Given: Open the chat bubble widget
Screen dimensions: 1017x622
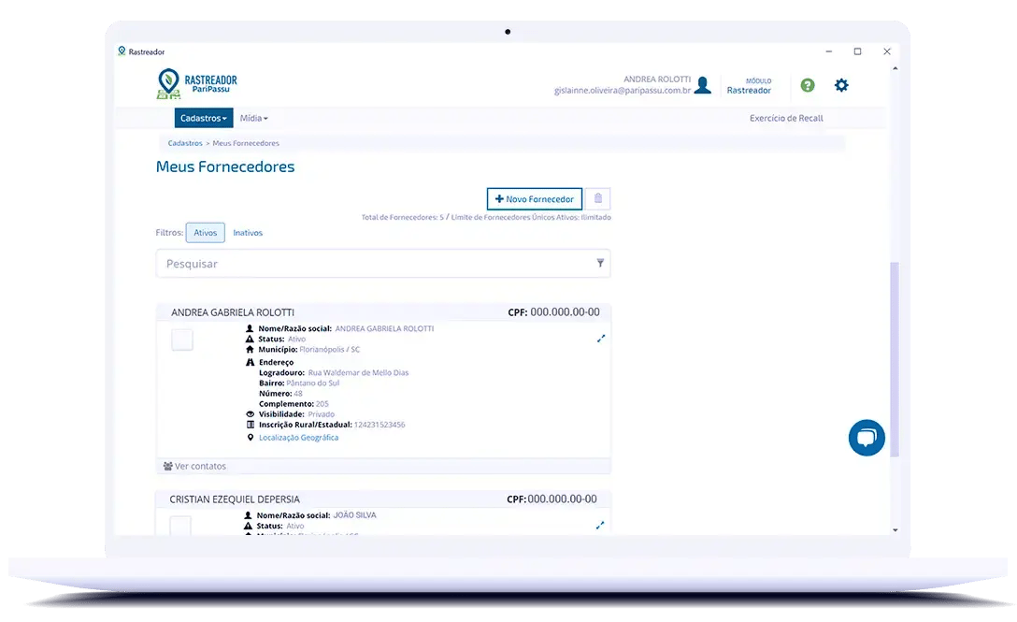Looking at the screenshot, I should pos(867,438).
